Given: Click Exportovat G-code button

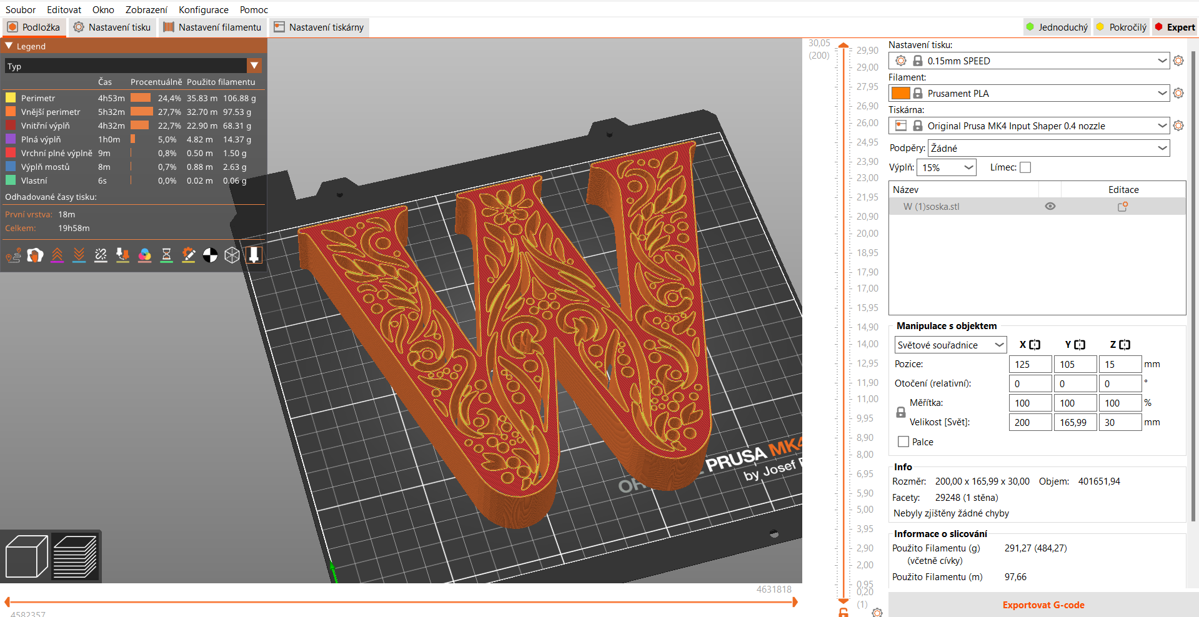Looking at the screenshot, I should pyautogui.click(x=1043, y=605).
